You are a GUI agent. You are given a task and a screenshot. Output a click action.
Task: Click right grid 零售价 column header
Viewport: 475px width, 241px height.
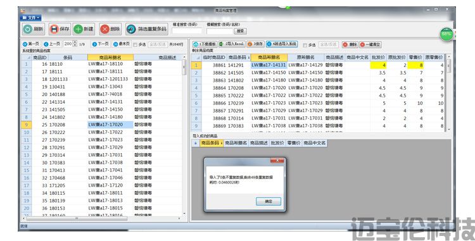[415, 57]
